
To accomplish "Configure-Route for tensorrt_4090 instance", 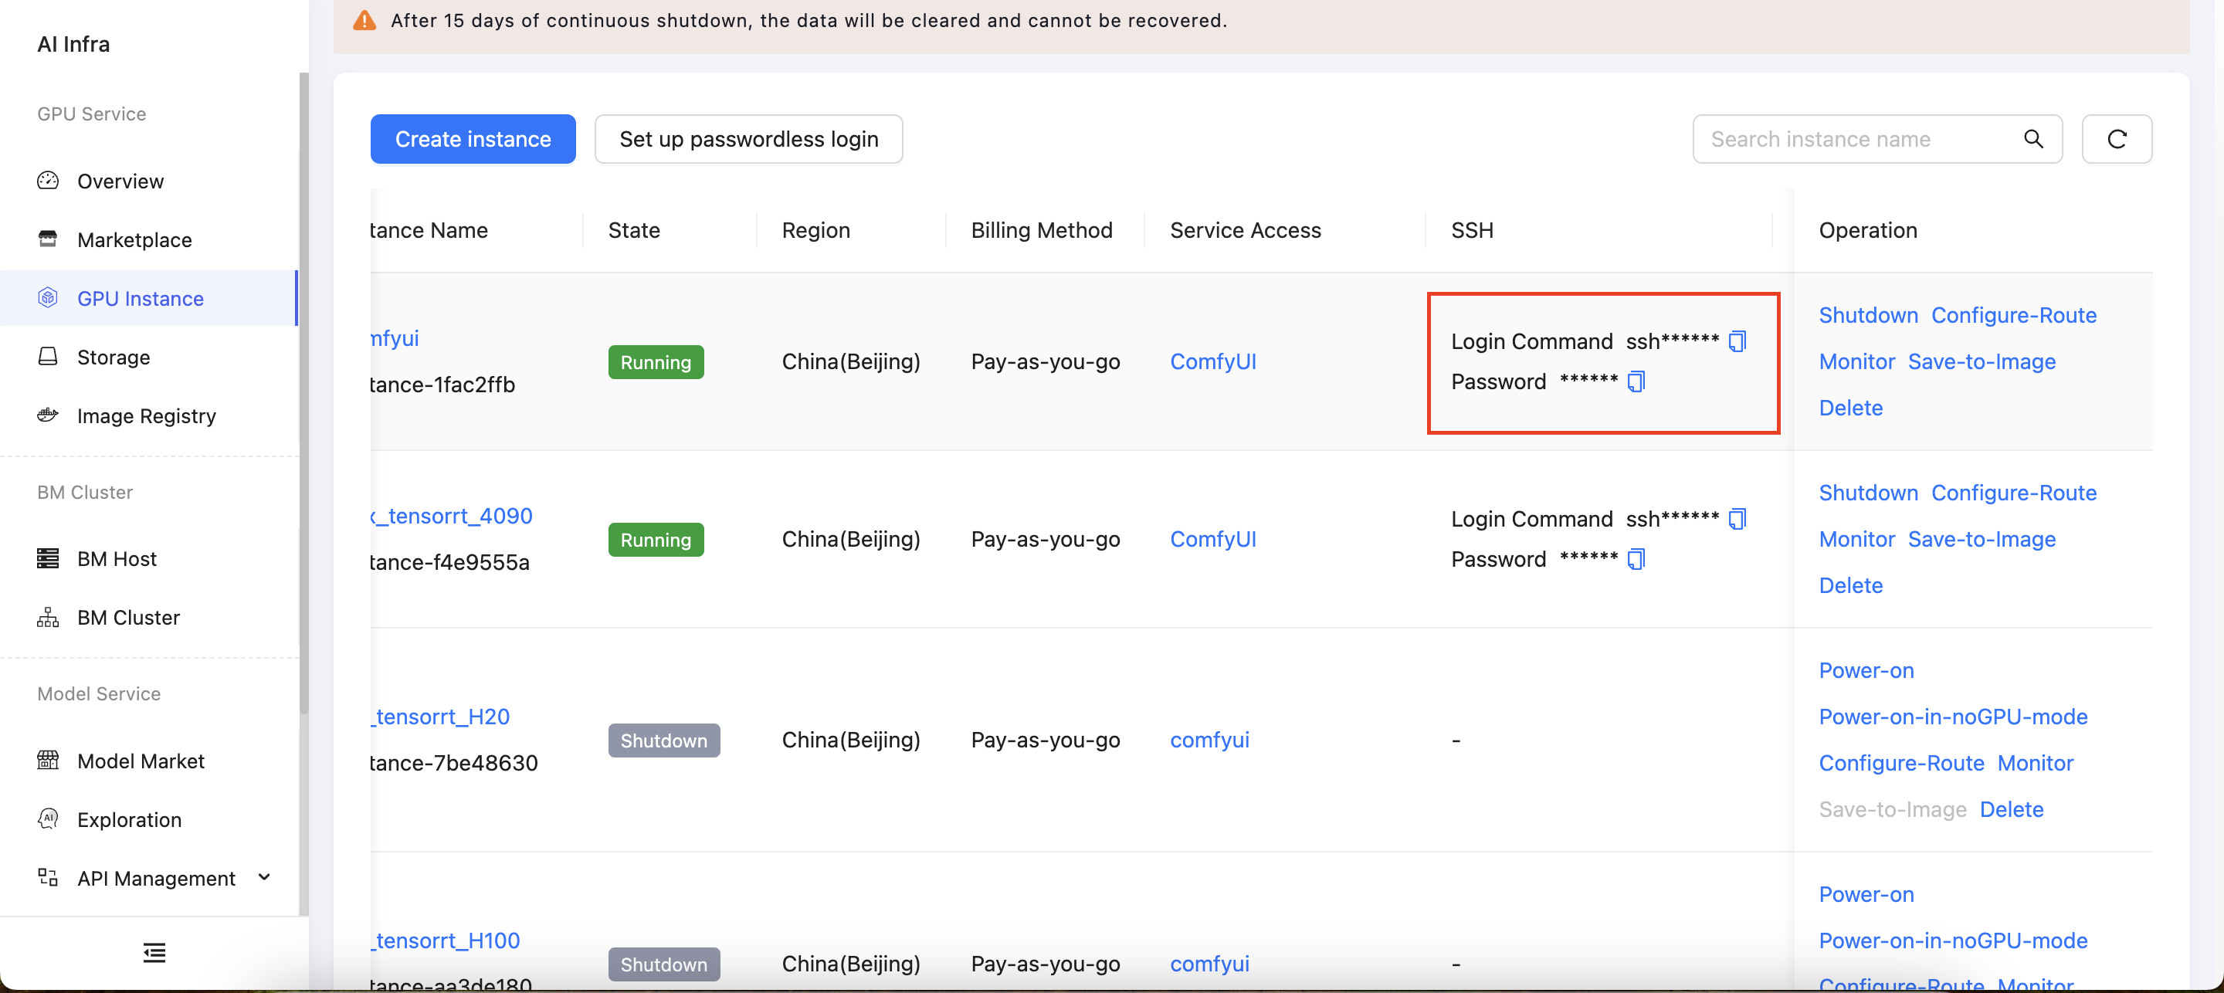I will (2013, 493).
